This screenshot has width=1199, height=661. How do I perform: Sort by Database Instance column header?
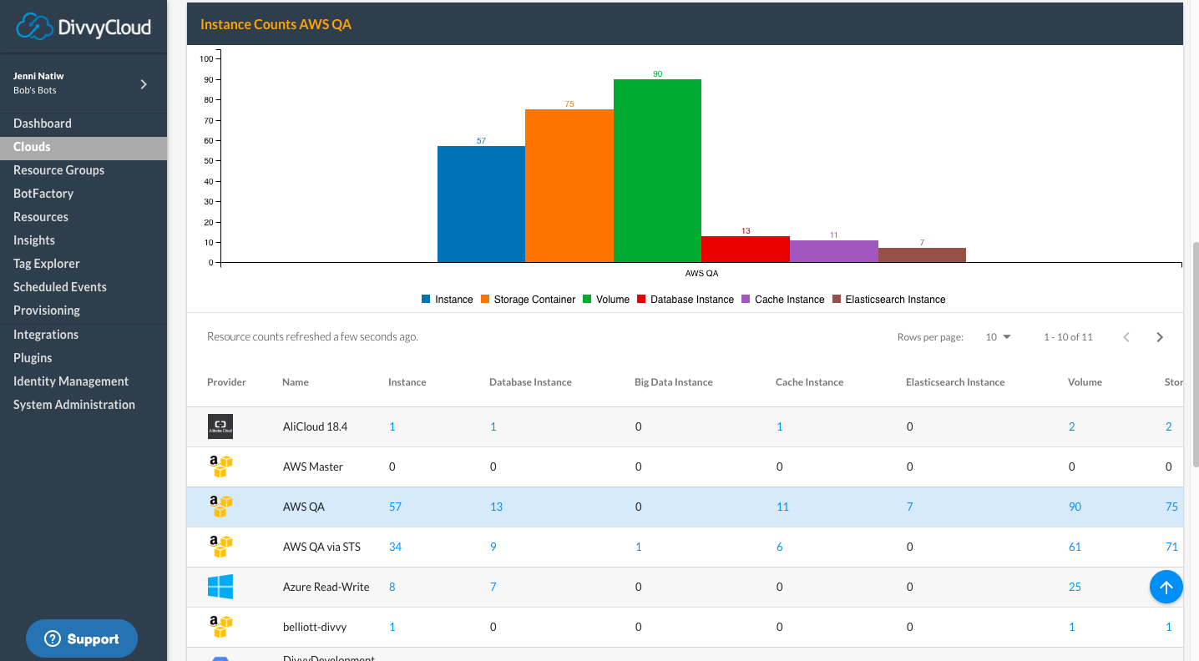(x=530, y=382)
